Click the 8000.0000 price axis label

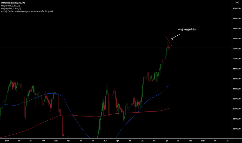pyautogui.click(x=237, y=9)
